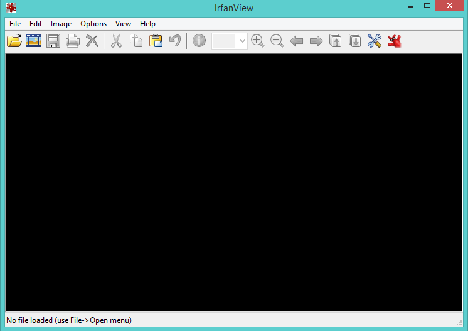Click the Print icon in toolbar

(73, 41)
